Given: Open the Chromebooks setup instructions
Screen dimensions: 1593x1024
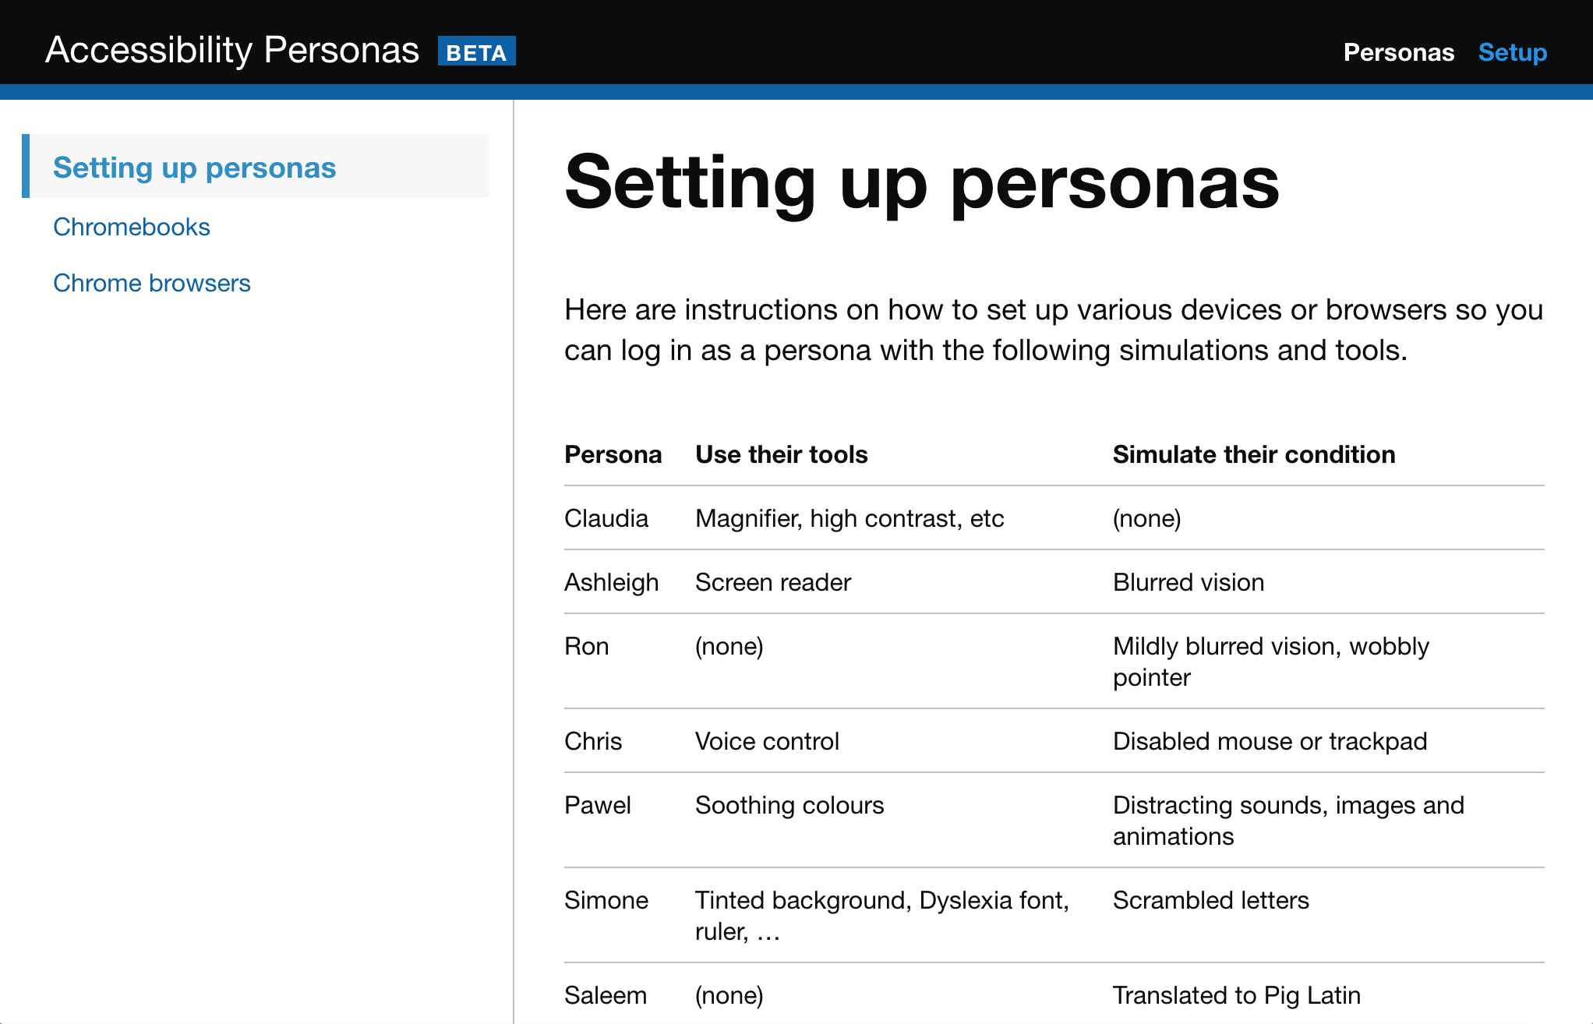Looking at the screenshot, I should click(131, 227).
